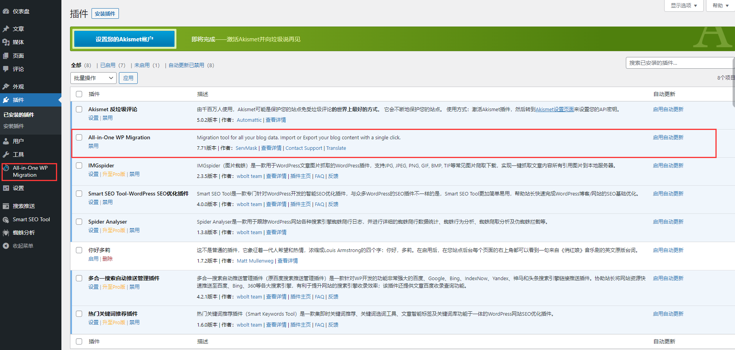Filter plugins by the Inactive tab
This screenshot has height=350, width=735.
[x=142, y=65]
